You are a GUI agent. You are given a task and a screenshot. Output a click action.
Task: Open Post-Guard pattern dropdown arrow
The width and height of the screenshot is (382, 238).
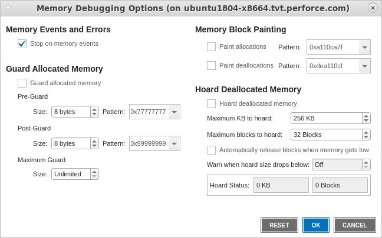click(174, 143)
